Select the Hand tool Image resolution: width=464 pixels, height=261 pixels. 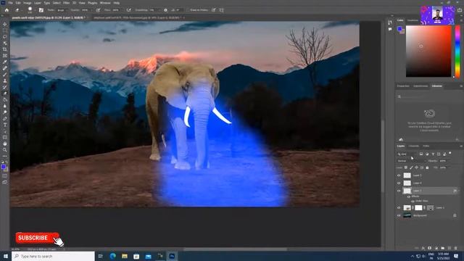[5, 144]
